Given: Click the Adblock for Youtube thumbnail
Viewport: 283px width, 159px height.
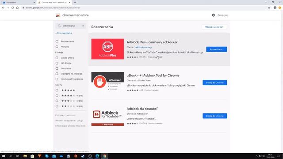Looking at the screenshot, I should [x=107, y=116].
